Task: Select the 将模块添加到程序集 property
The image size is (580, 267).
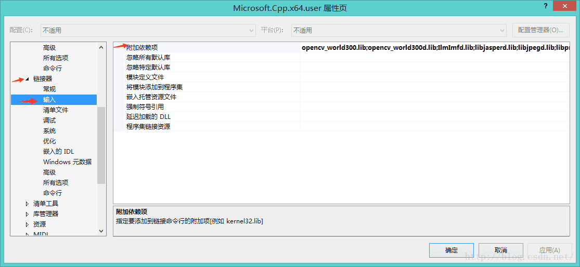Action: [154, 87]
